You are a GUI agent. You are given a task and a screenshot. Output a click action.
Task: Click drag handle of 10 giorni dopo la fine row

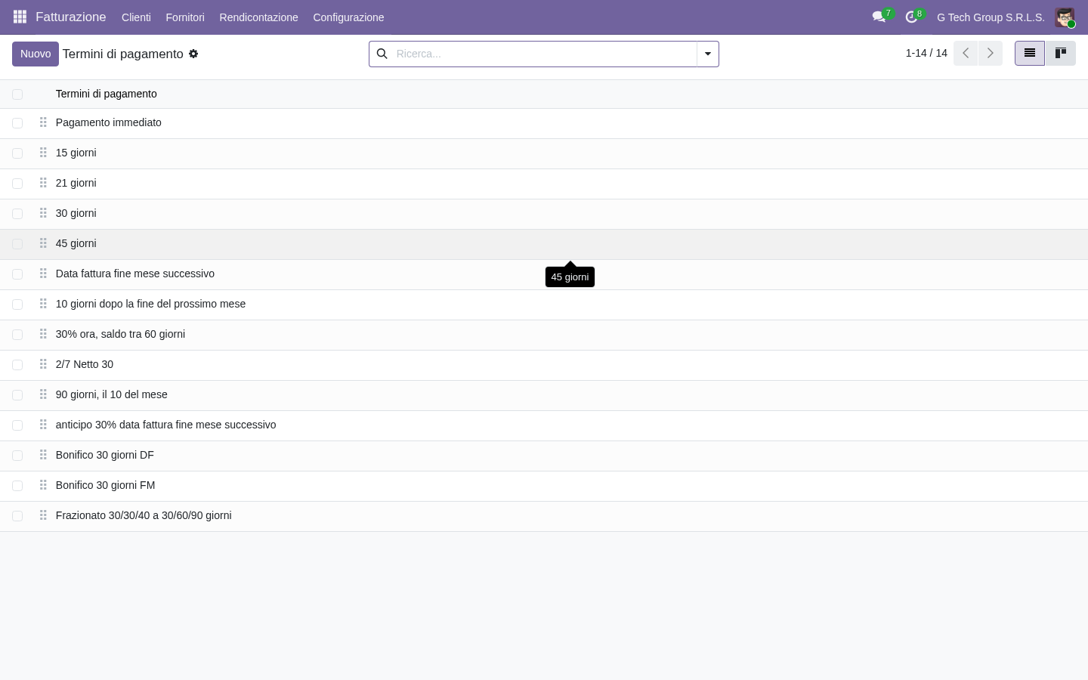43,304
